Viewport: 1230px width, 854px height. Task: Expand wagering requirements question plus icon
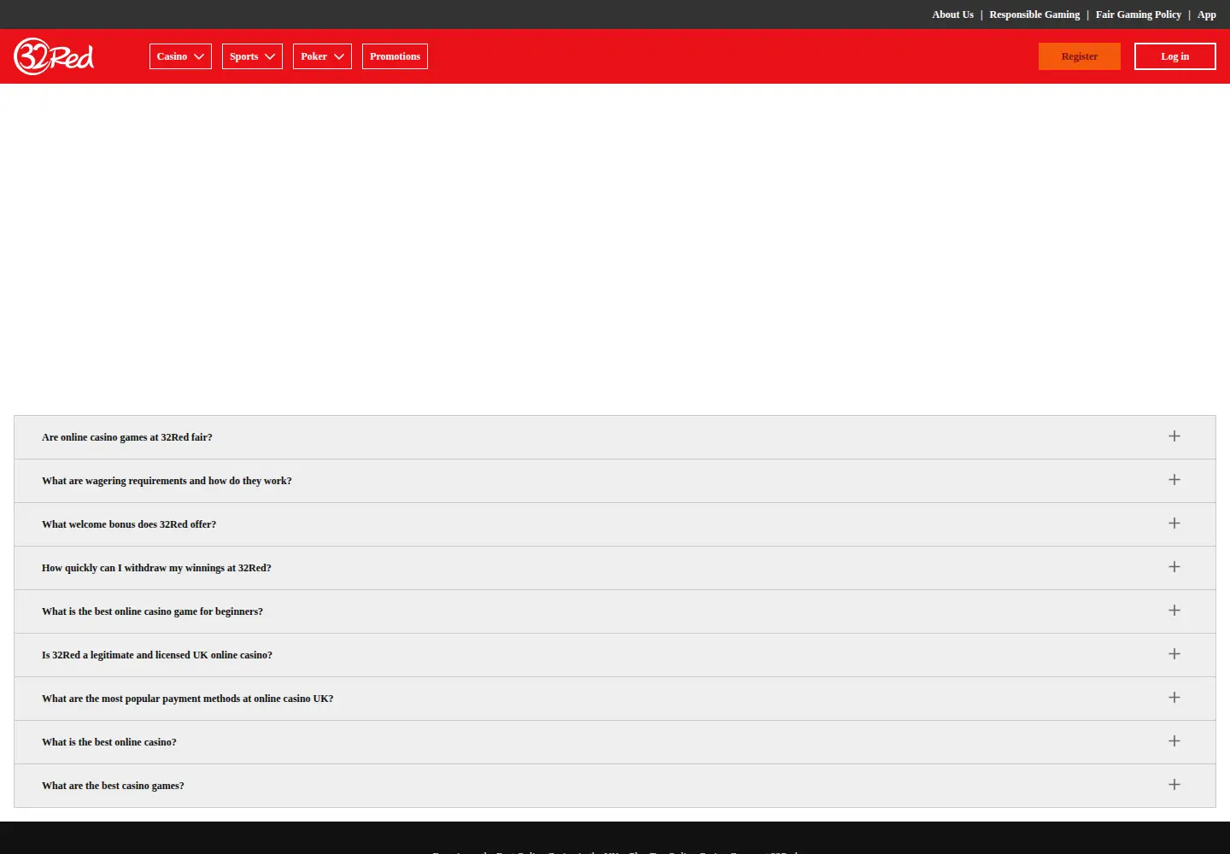tap(1174, 480)
